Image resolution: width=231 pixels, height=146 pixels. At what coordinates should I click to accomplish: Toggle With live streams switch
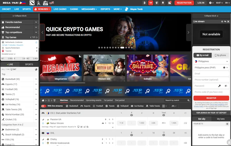point(44,106)
